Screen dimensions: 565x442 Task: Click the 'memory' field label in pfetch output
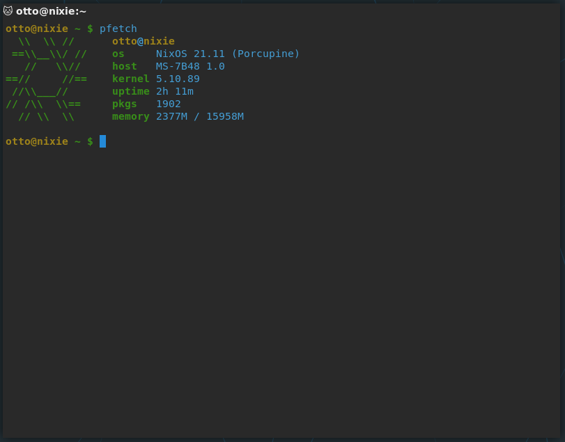tap(130, 116)
